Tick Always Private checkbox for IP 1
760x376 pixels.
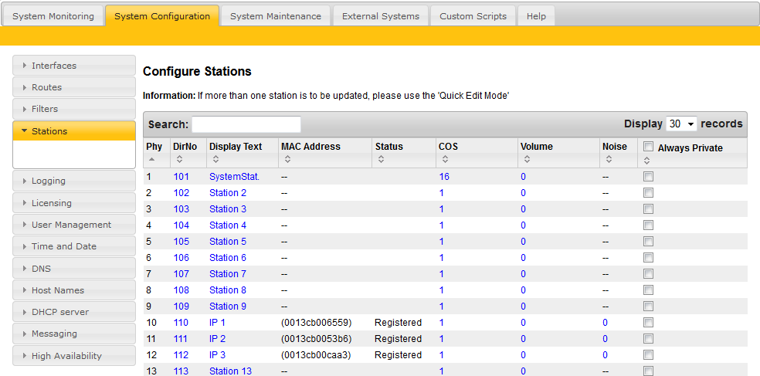[x=649, y=323]
